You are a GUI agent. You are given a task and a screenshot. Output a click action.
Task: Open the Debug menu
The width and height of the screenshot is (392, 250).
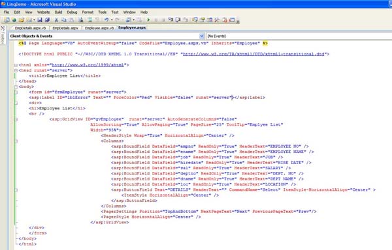(x=72, y=12)
